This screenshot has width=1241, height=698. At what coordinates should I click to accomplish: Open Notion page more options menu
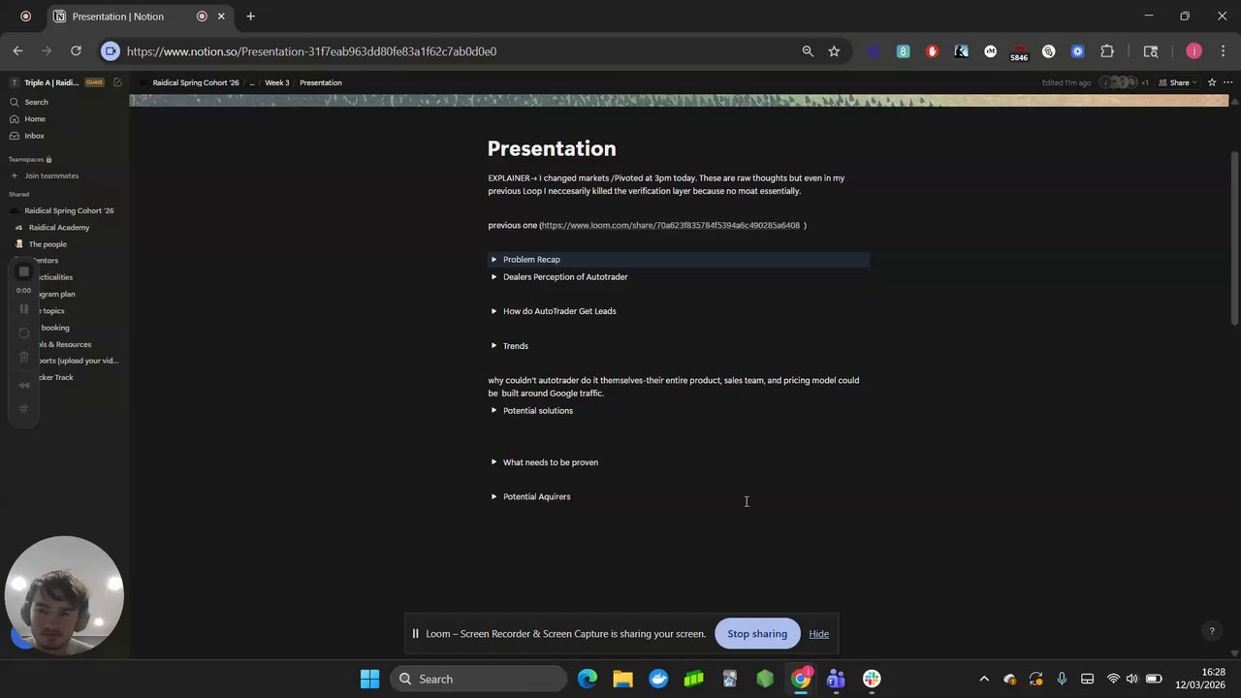click(1228, 82)
